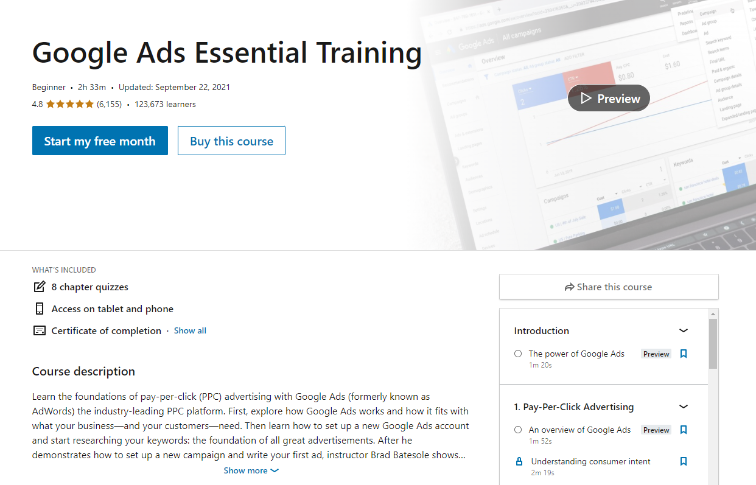
Task: Click the tablet and phone device icon
Action: [40, 309]
